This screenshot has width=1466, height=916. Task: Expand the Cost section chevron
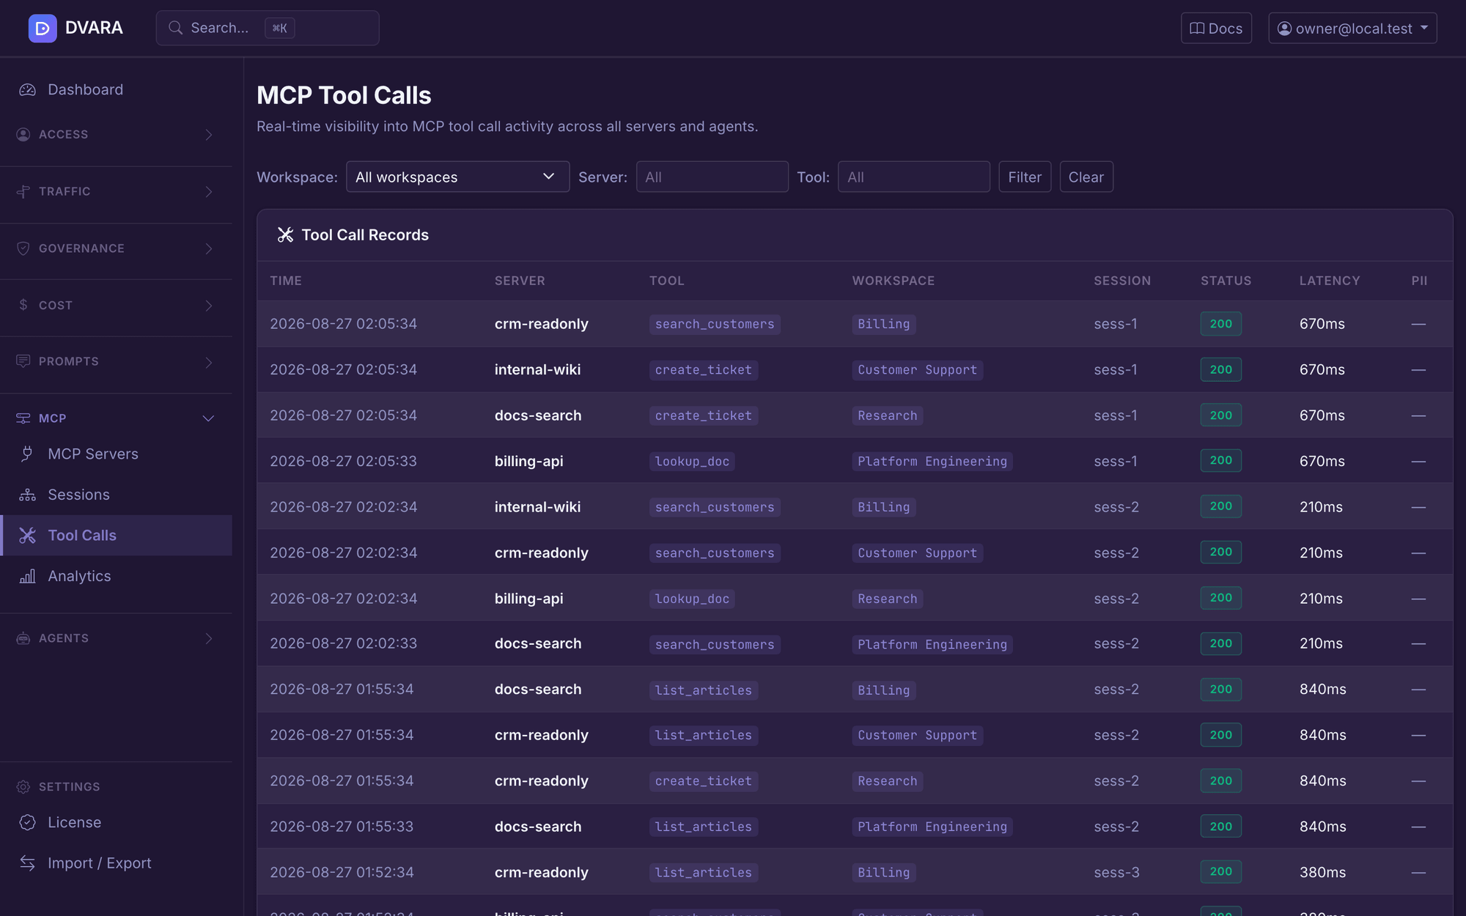coord(209,306)
